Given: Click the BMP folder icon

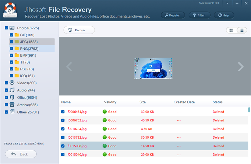Looking at the screenshot, I should point(17,55).
